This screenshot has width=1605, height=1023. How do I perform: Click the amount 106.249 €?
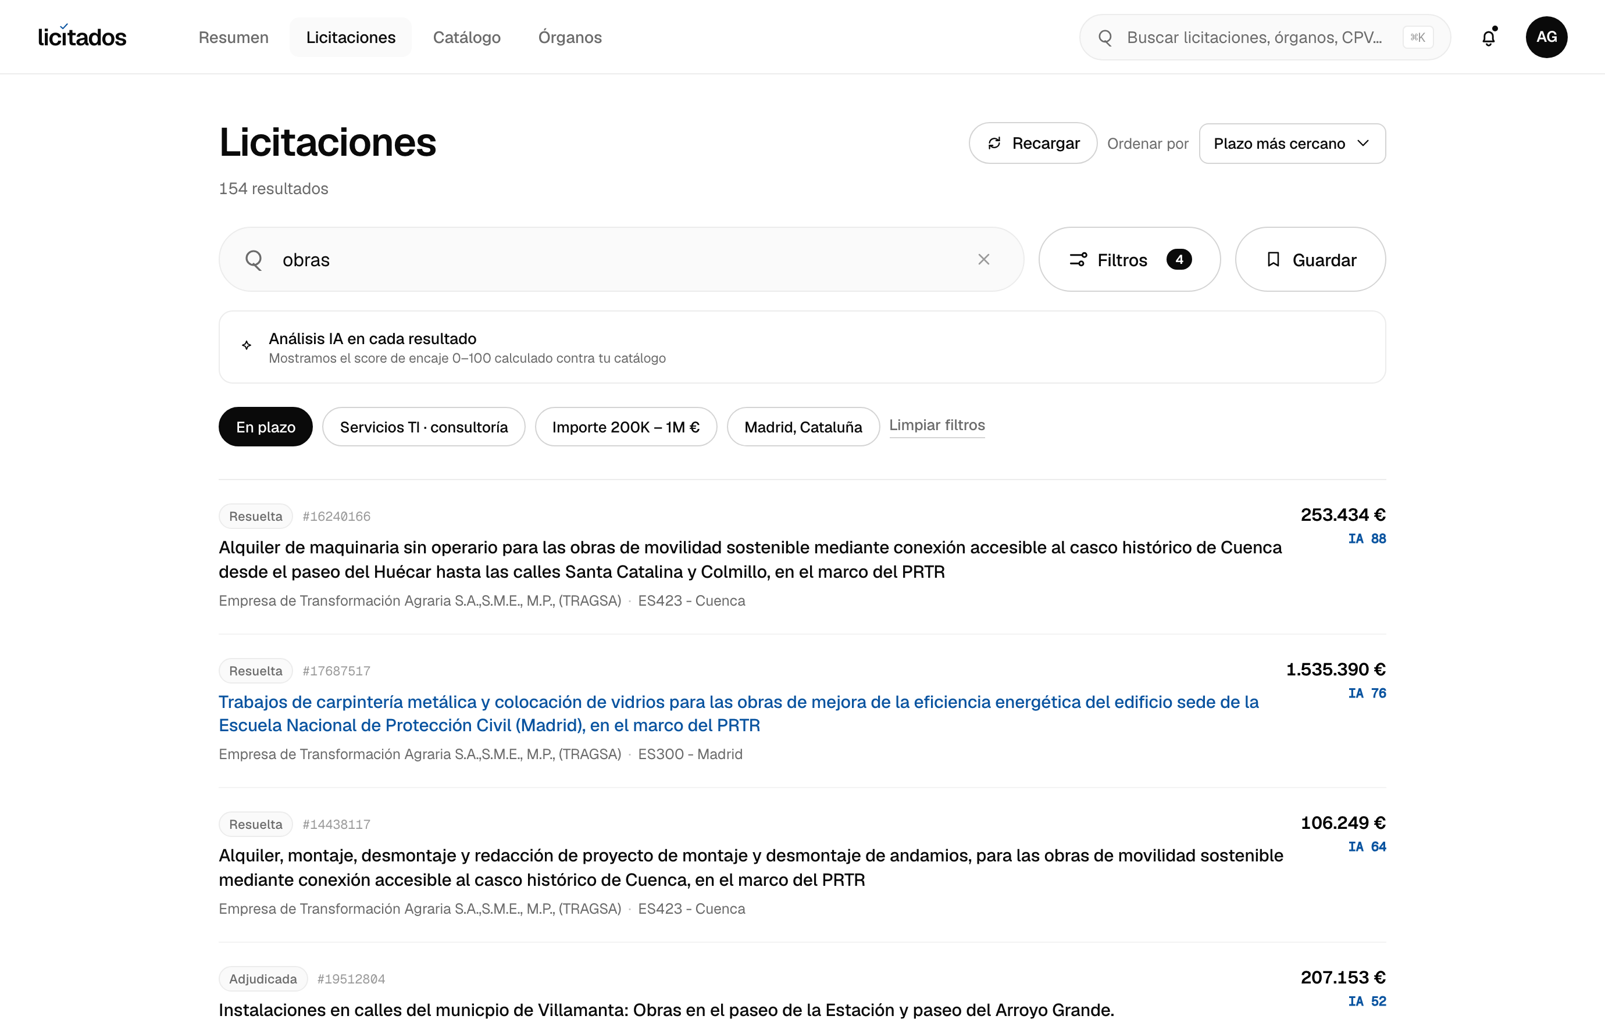pos(1343,822)
